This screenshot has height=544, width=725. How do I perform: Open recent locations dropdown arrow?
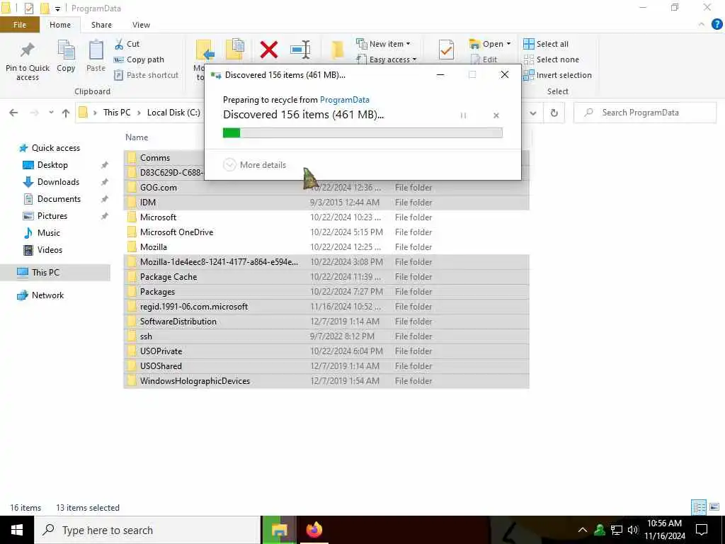click(x=51, y=113)
